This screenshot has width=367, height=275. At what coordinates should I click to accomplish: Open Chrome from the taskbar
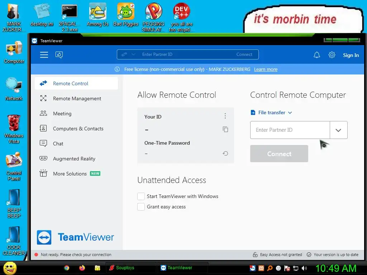click(x=67, y=268)
